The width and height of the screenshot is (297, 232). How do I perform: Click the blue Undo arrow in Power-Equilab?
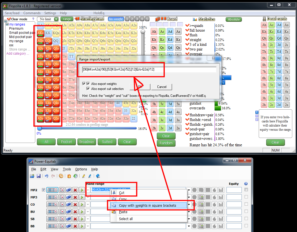pyautogui.click(x=47, y=176)
